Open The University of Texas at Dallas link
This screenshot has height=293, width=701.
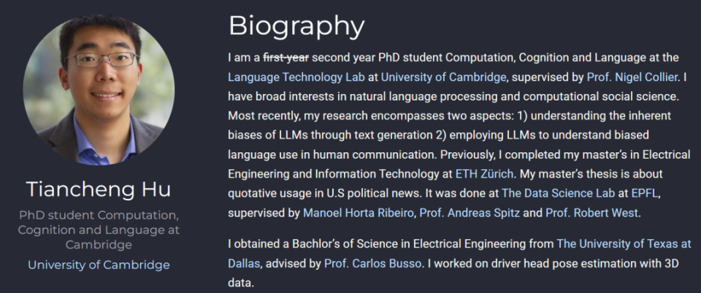623,243
